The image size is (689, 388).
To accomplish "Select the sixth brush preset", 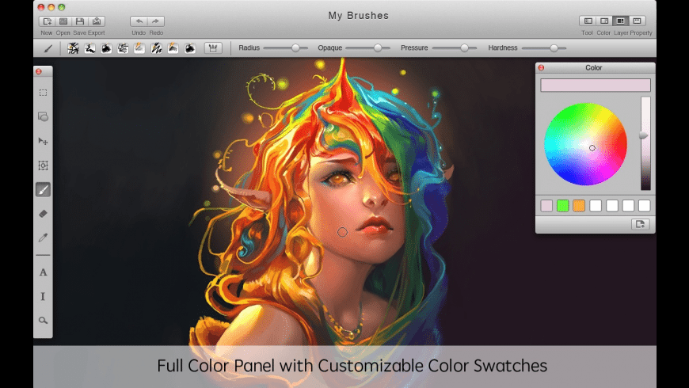I will [156, 48].
